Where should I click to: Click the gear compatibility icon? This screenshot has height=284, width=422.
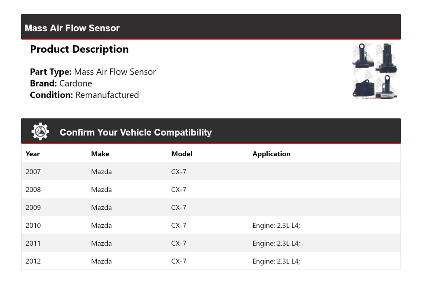coord(40,132)
